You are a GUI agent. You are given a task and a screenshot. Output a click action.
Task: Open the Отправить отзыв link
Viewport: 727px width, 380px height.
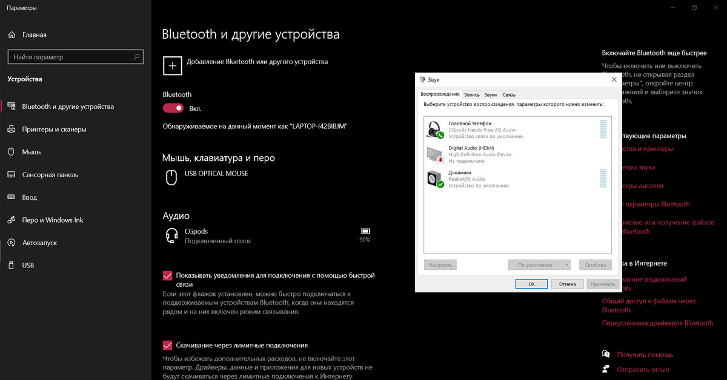(x=643, y=369)
